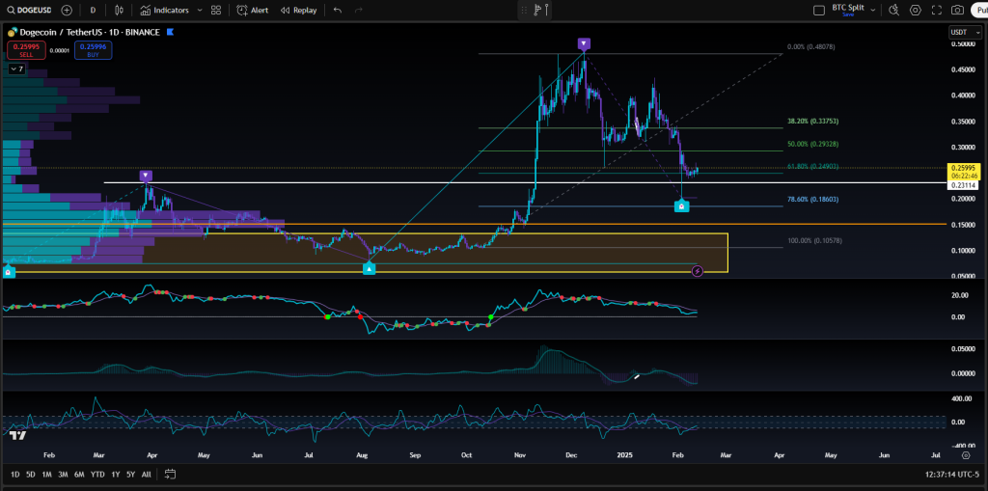Open the quick search icon

coord(893,10)
